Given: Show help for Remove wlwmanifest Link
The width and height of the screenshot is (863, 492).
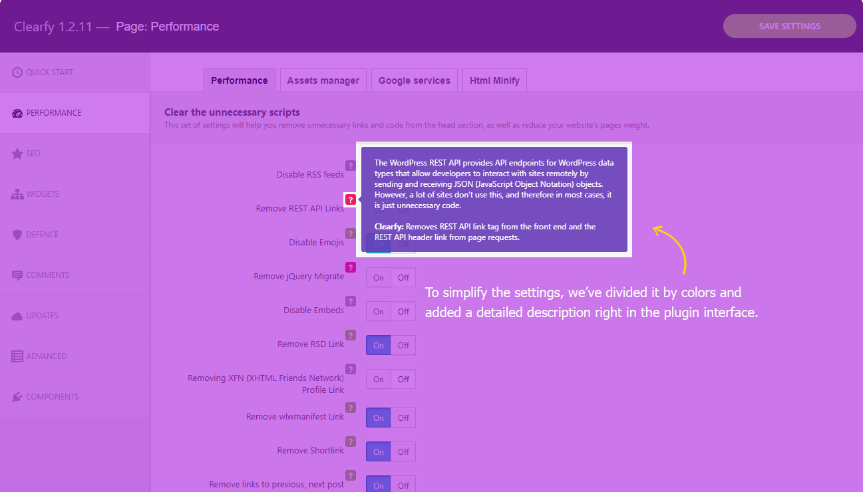Looking at the screenshot, I should pyautogui.click(x=351, y=408).
